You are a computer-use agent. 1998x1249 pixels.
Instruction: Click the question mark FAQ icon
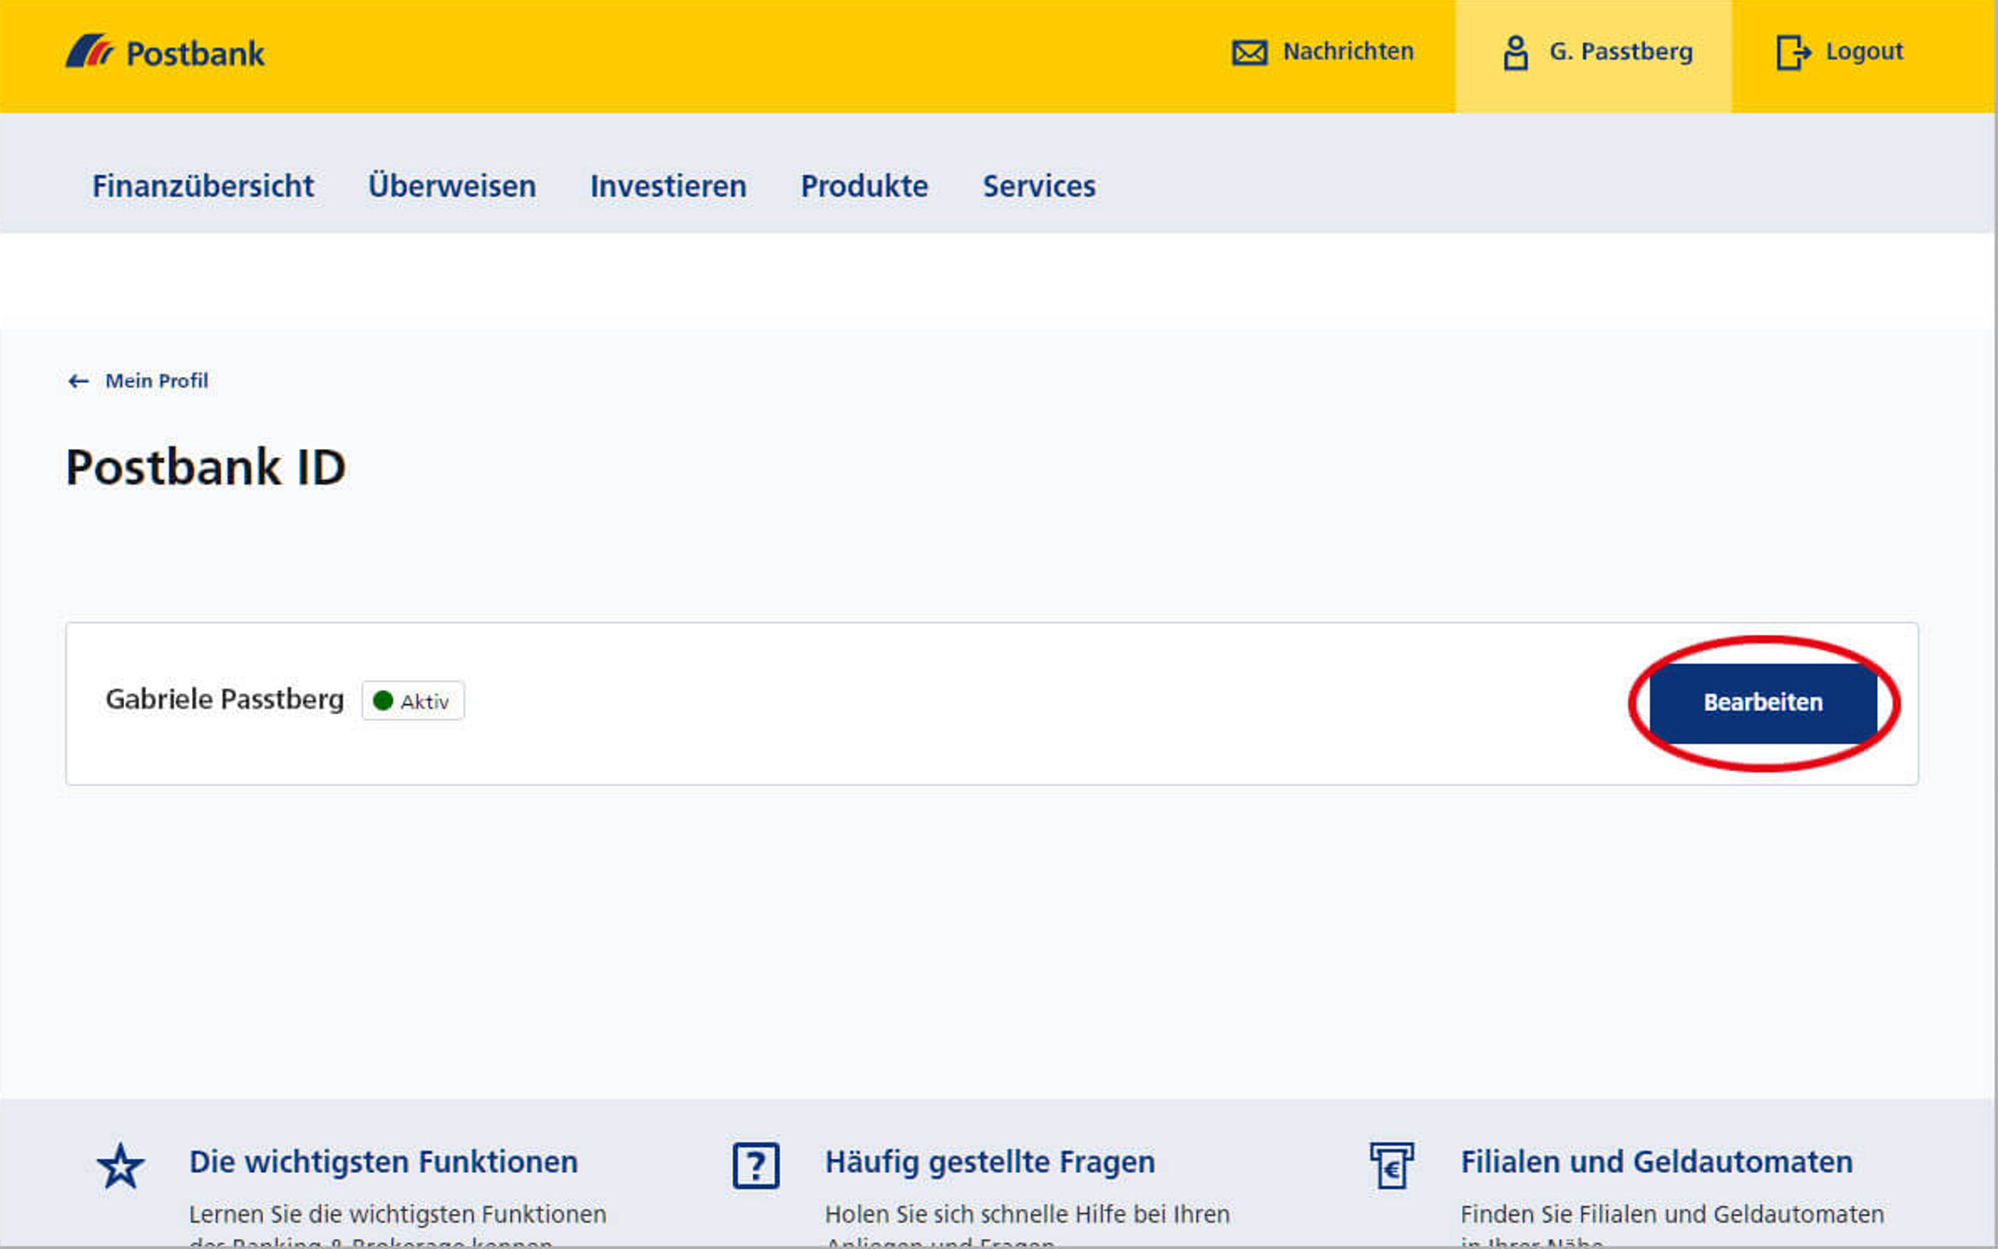coord(755,1166)
